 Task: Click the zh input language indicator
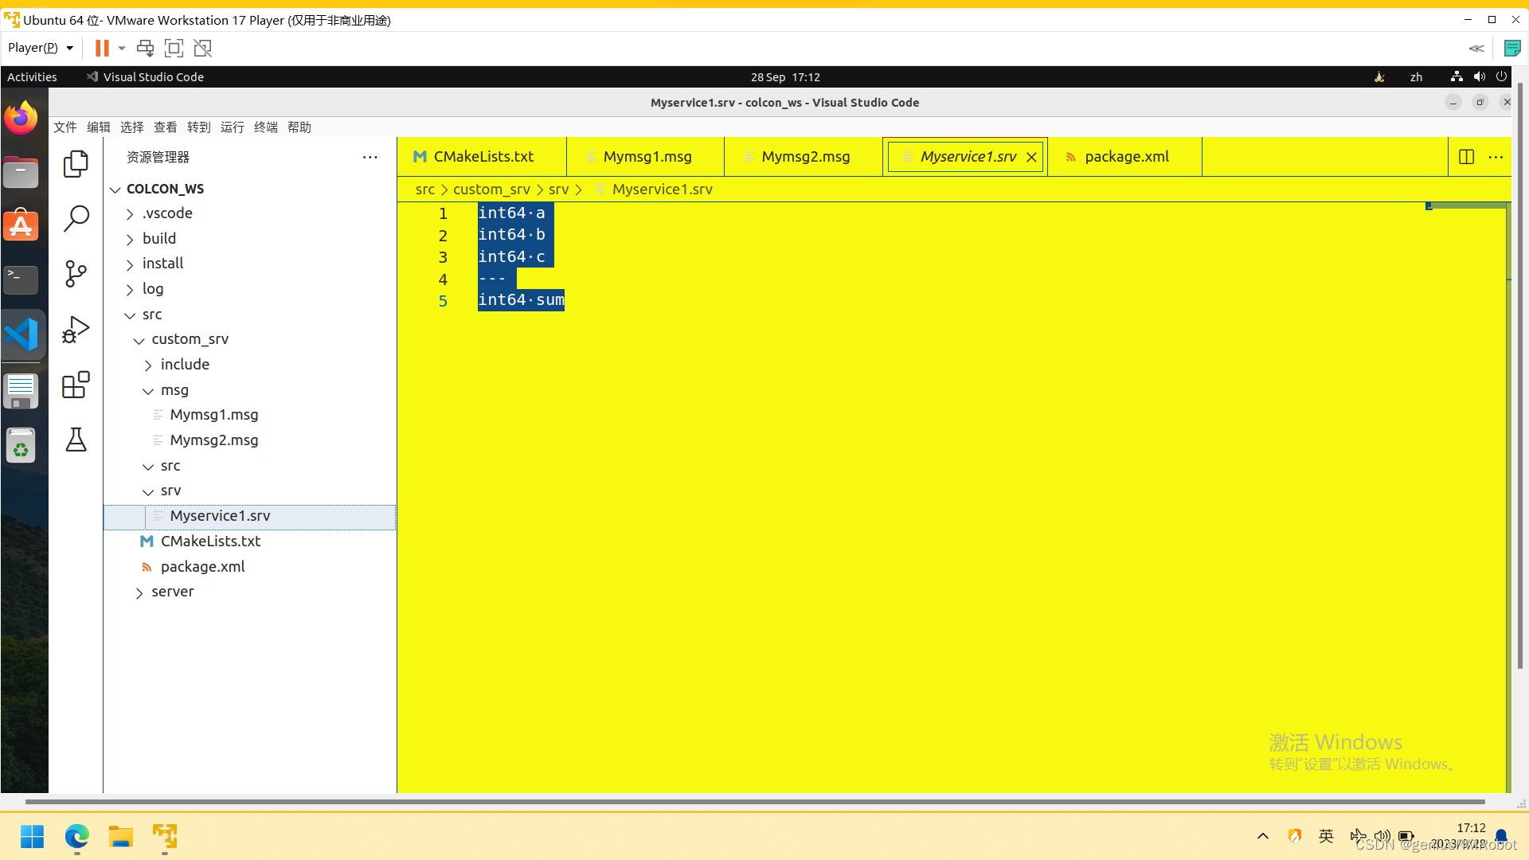pos(1417,76)
